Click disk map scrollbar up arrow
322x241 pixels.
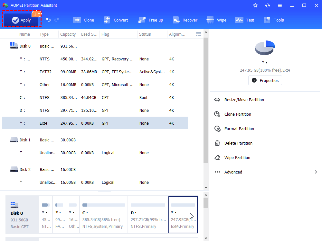tap(206, 195)
